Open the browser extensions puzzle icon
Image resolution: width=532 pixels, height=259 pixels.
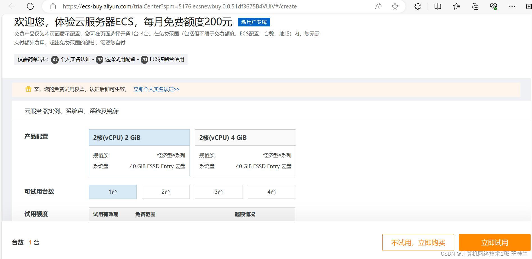417,6
